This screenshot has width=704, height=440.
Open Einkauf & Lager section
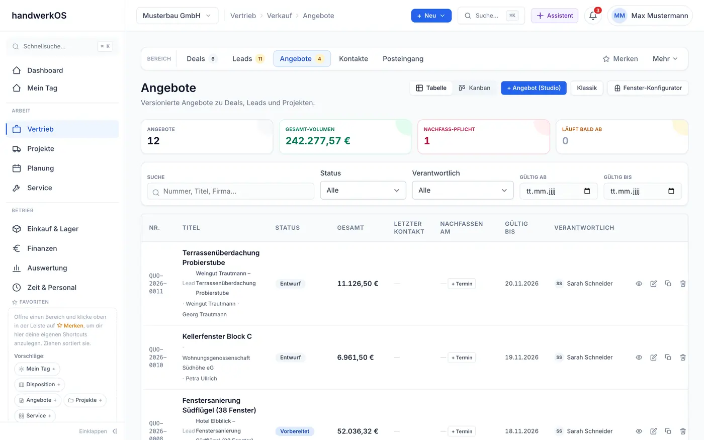[x=62, y=229]
